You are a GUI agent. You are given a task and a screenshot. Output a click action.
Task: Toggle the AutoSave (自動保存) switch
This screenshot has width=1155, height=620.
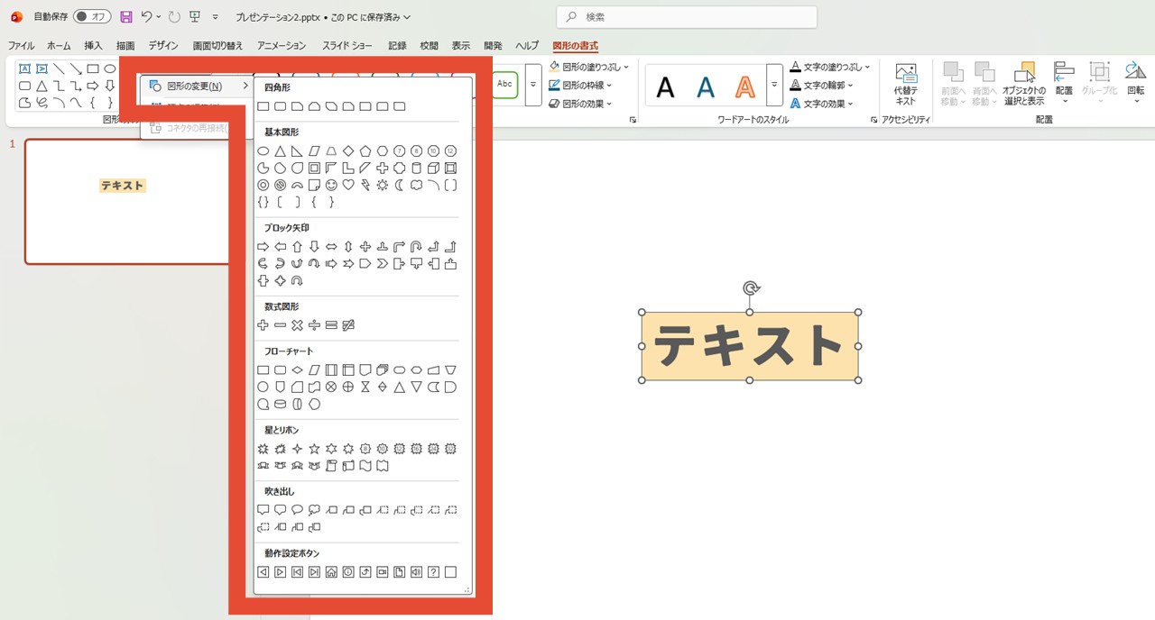coord(90,17)
